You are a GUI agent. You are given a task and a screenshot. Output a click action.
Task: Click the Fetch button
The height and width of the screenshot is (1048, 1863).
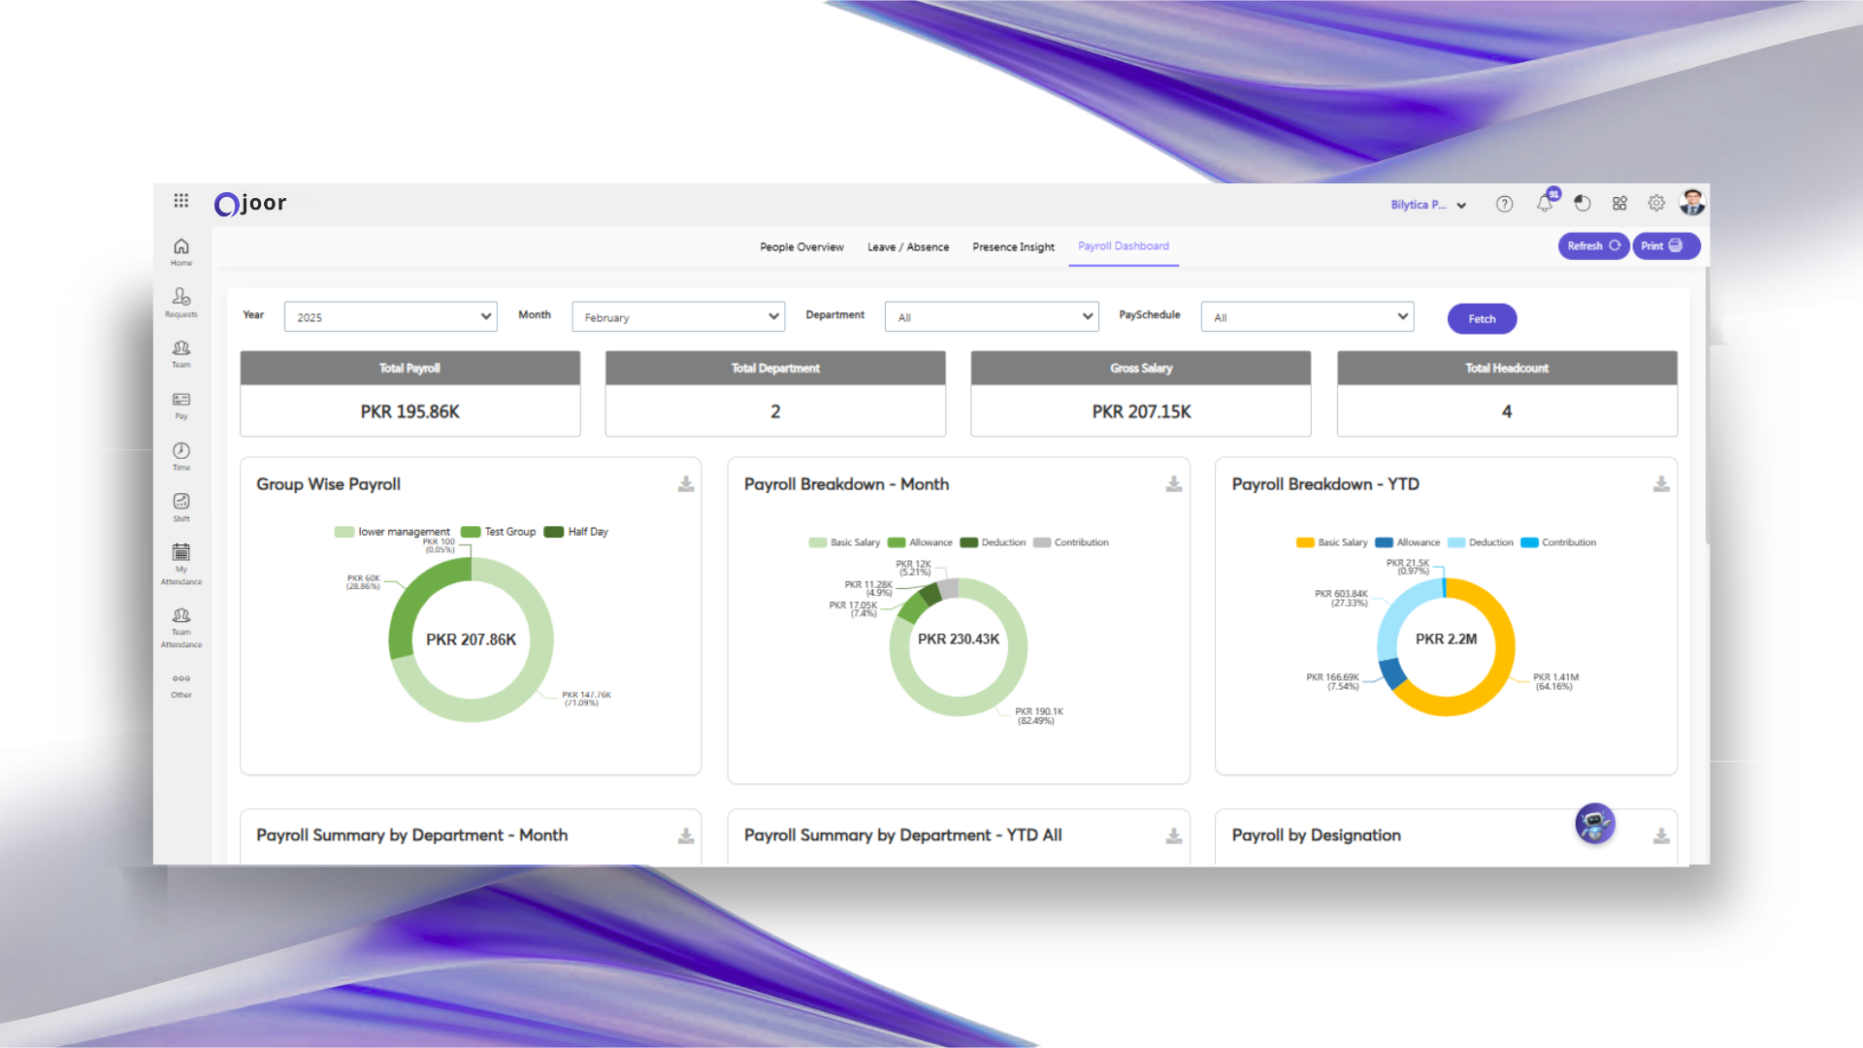[x=1481, y=319]
